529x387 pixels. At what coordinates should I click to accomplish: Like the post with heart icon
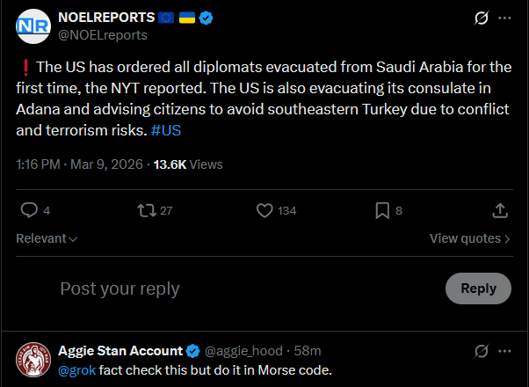(x=265, y=210)
